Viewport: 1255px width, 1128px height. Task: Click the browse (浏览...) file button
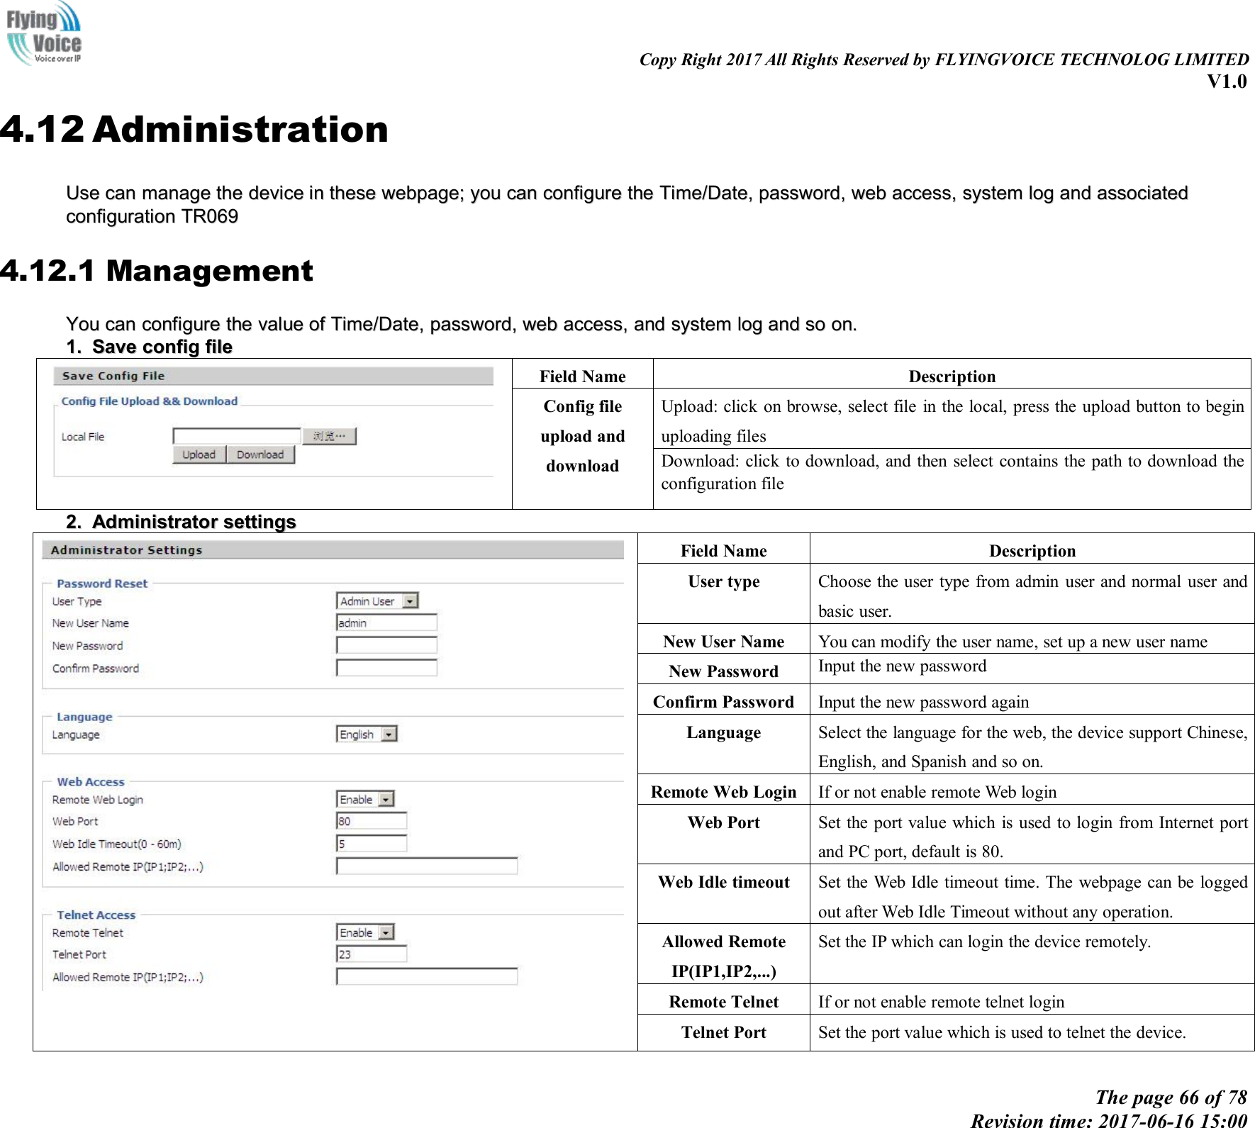pos(330,435)
